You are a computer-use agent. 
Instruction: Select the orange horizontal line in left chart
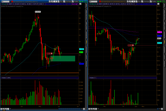pos(40,73)
